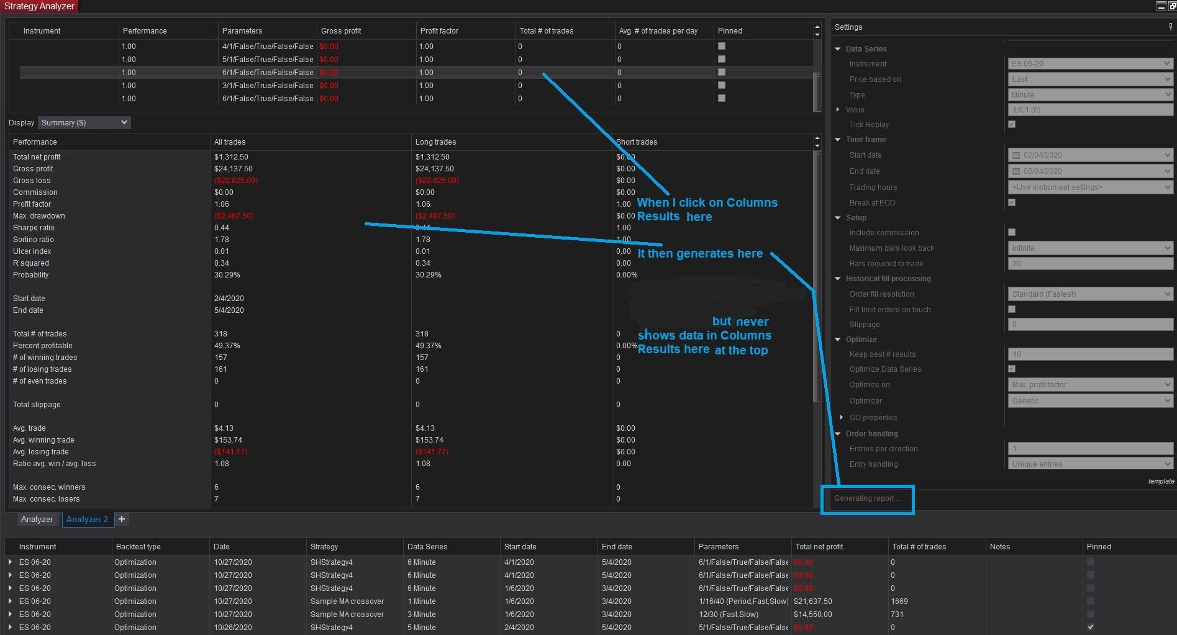Add a new analyzer tab with plus
1177x635 pixels.
click(x=122, y=519)
